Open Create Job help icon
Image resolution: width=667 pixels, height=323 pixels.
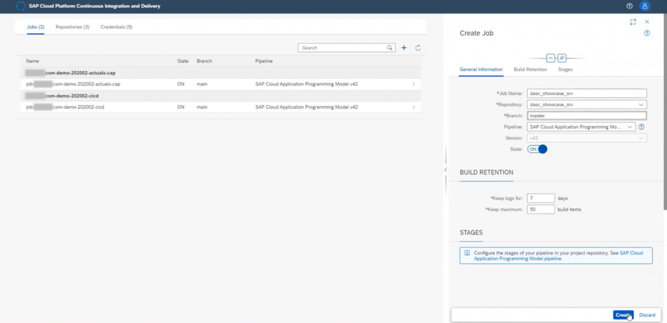tap(647, 33)
